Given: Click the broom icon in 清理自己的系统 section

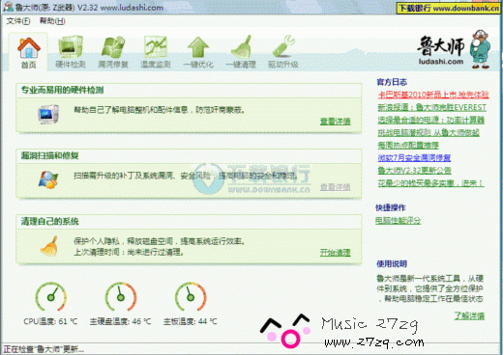Looking at the screenshot, I should coord(49,246).
